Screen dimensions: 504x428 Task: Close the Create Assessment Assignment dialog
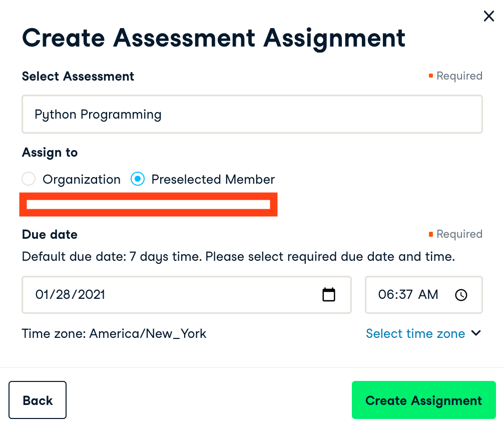tap(488, 17)
